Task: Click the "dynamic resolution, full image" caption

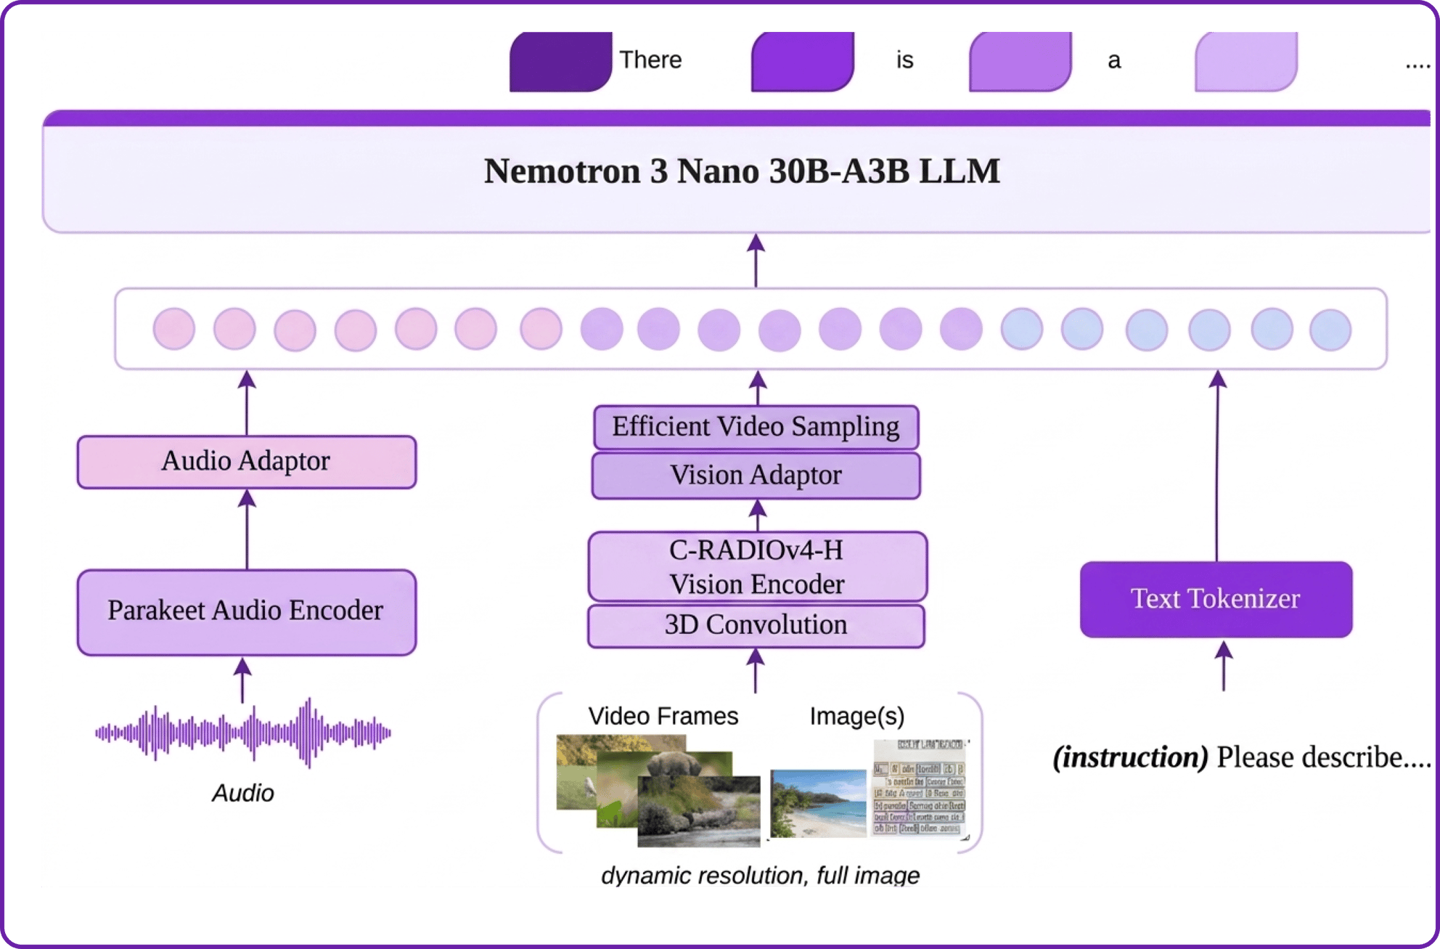Action: [x=760, y=876]
